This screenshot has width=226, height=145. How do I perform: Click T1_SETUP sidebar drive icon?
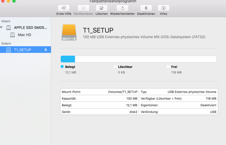tap(9, 50)
